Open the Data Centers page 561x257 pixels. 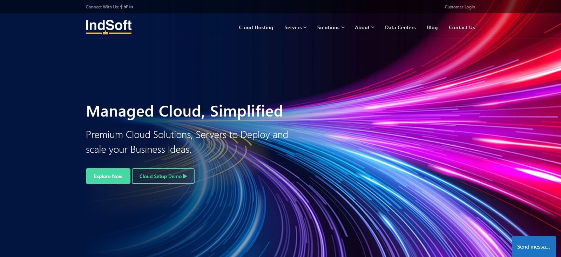click(x=400, y=27)
